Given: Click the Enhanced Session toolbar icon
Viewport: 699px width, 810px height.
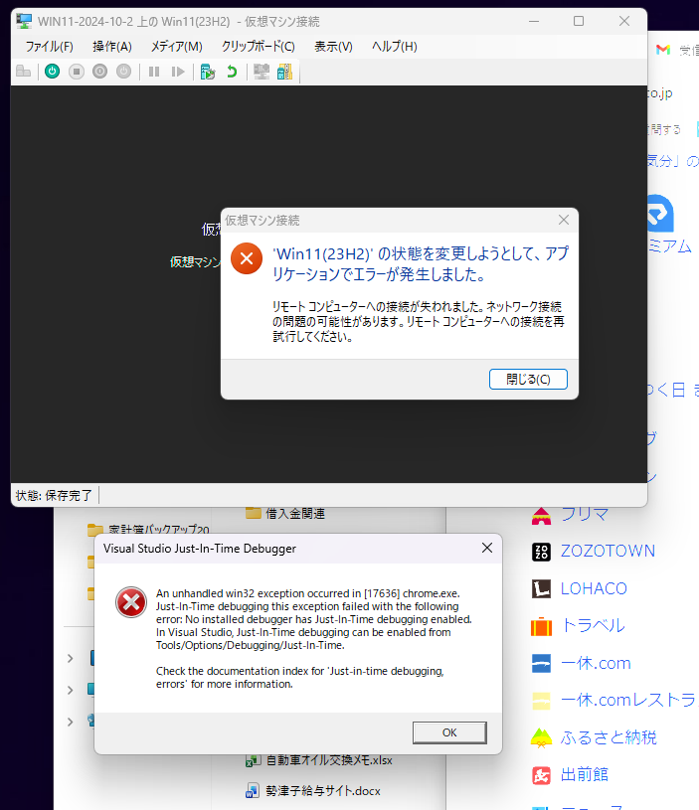Looking at the screenshot, I should 262,72.
